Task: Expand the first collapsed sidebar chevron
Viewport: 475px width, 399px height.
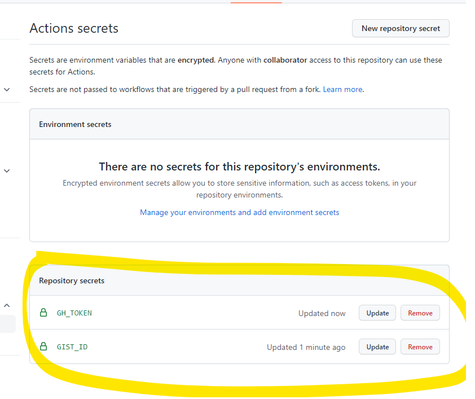Action: (x=7, y=90)
